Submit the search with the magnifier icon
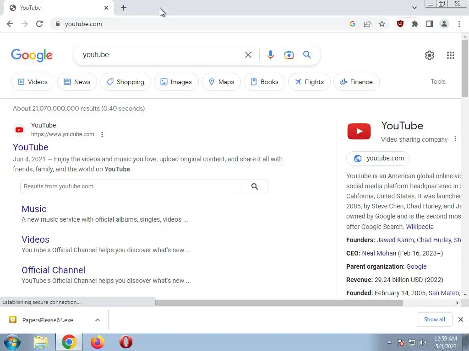Viewport: 469px width, 351px height. (x=307, y=55)
